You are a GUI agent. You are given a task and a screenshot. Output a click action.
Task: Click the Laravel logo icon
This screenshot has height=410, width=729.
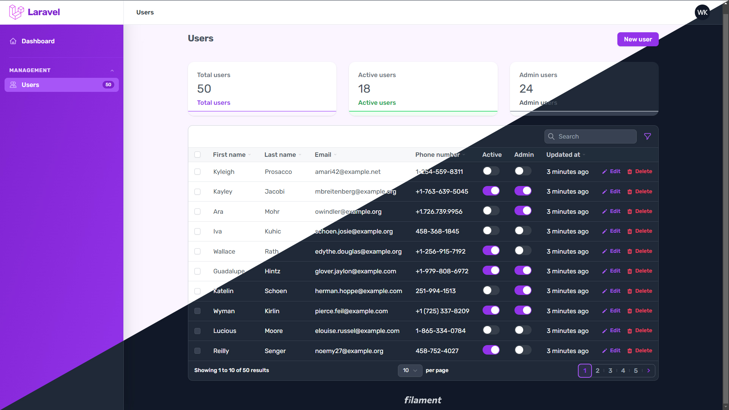16,12
